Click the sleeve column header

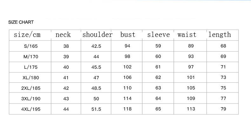pyautogui.click(x=159, y=35)
